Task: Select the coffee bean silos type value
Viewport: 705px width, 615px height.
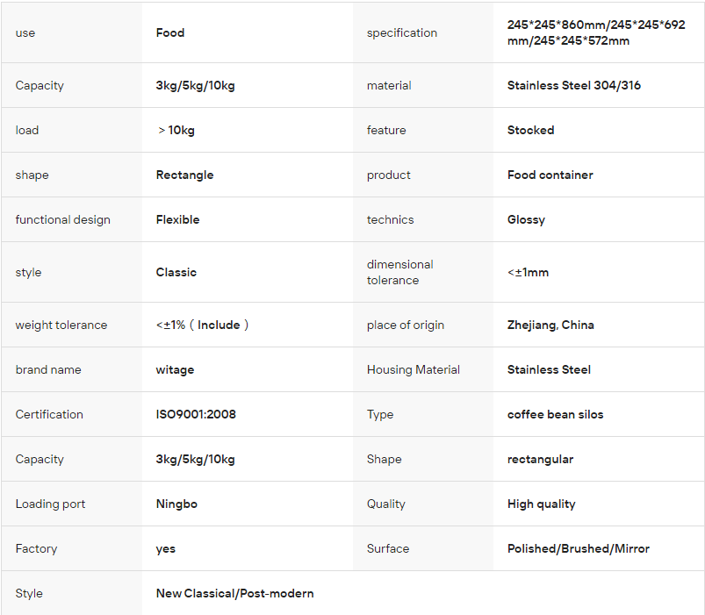Action: (555, 414)
